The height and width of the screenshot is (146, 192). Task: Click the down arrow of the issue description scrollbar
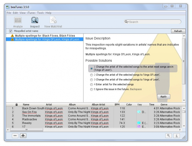click(x=184, y=100)
